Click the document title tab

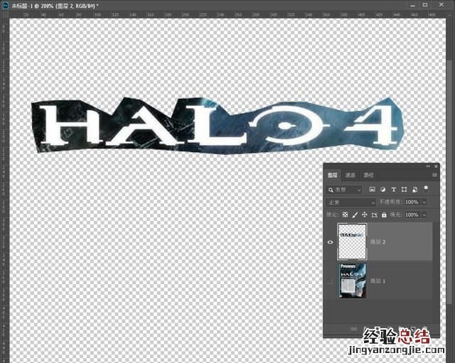[x=55, y=6]
